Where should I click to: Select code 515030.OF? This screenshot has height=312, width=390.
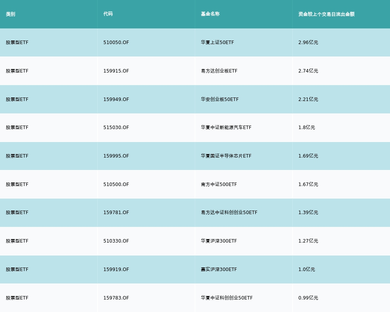(x=116, y=128)
